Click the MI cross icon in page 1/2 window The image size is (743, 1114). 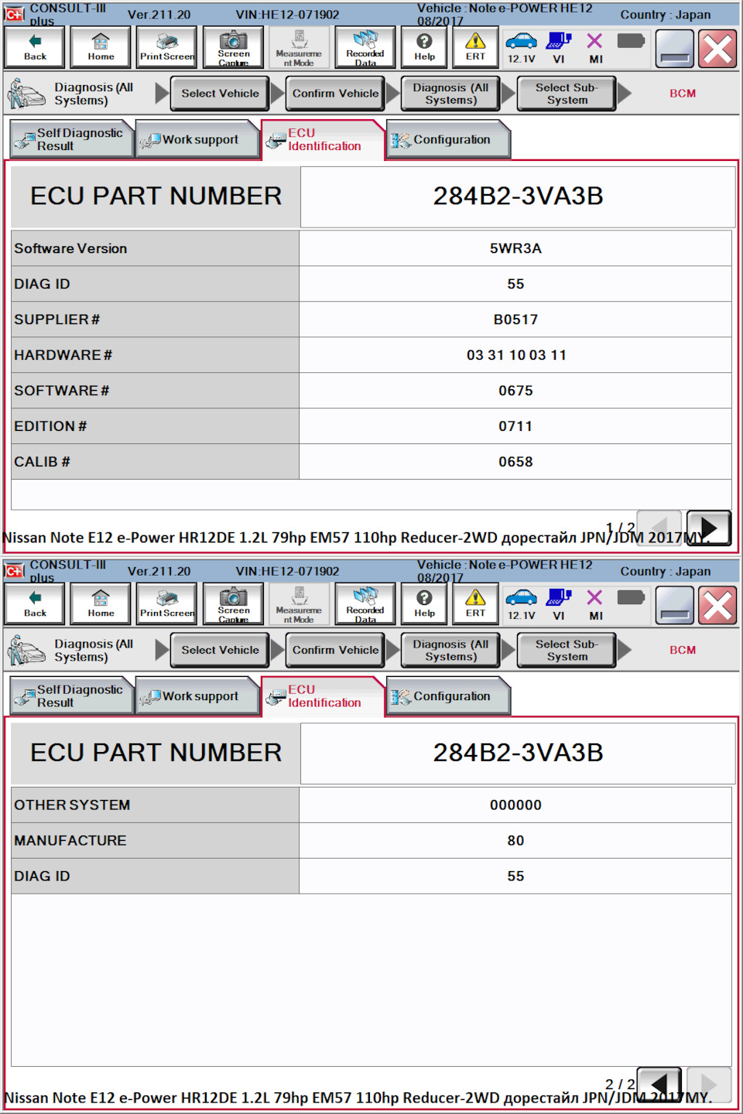tap(594, 41)
